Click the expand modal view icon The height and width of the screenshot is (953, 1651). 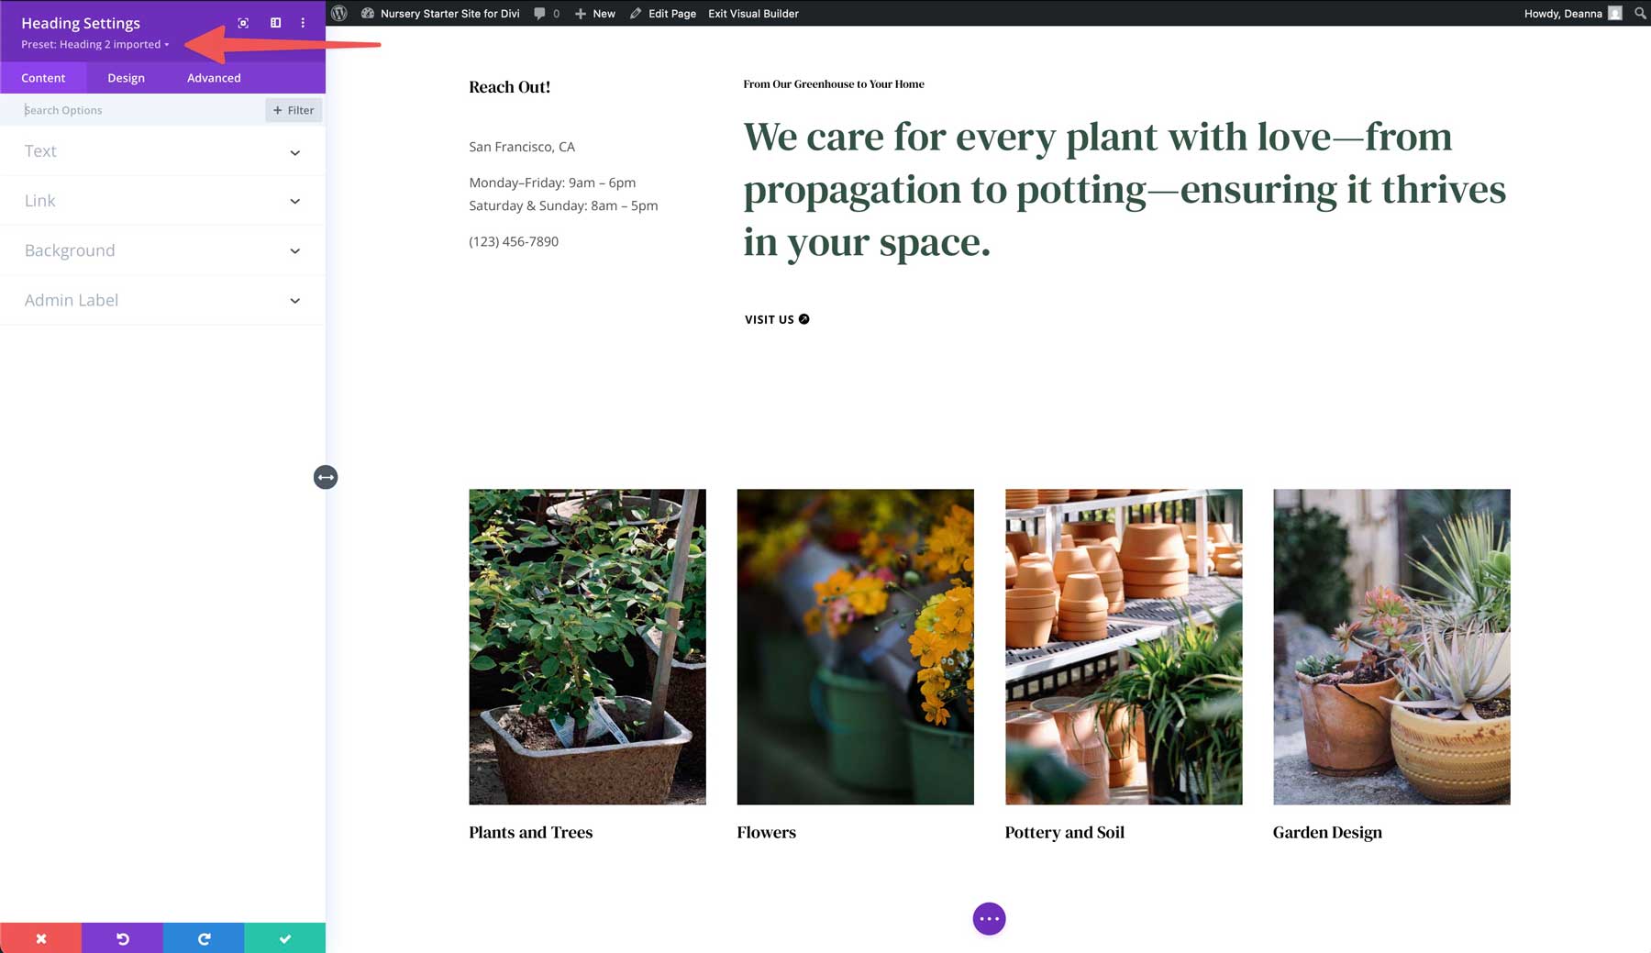243,22
